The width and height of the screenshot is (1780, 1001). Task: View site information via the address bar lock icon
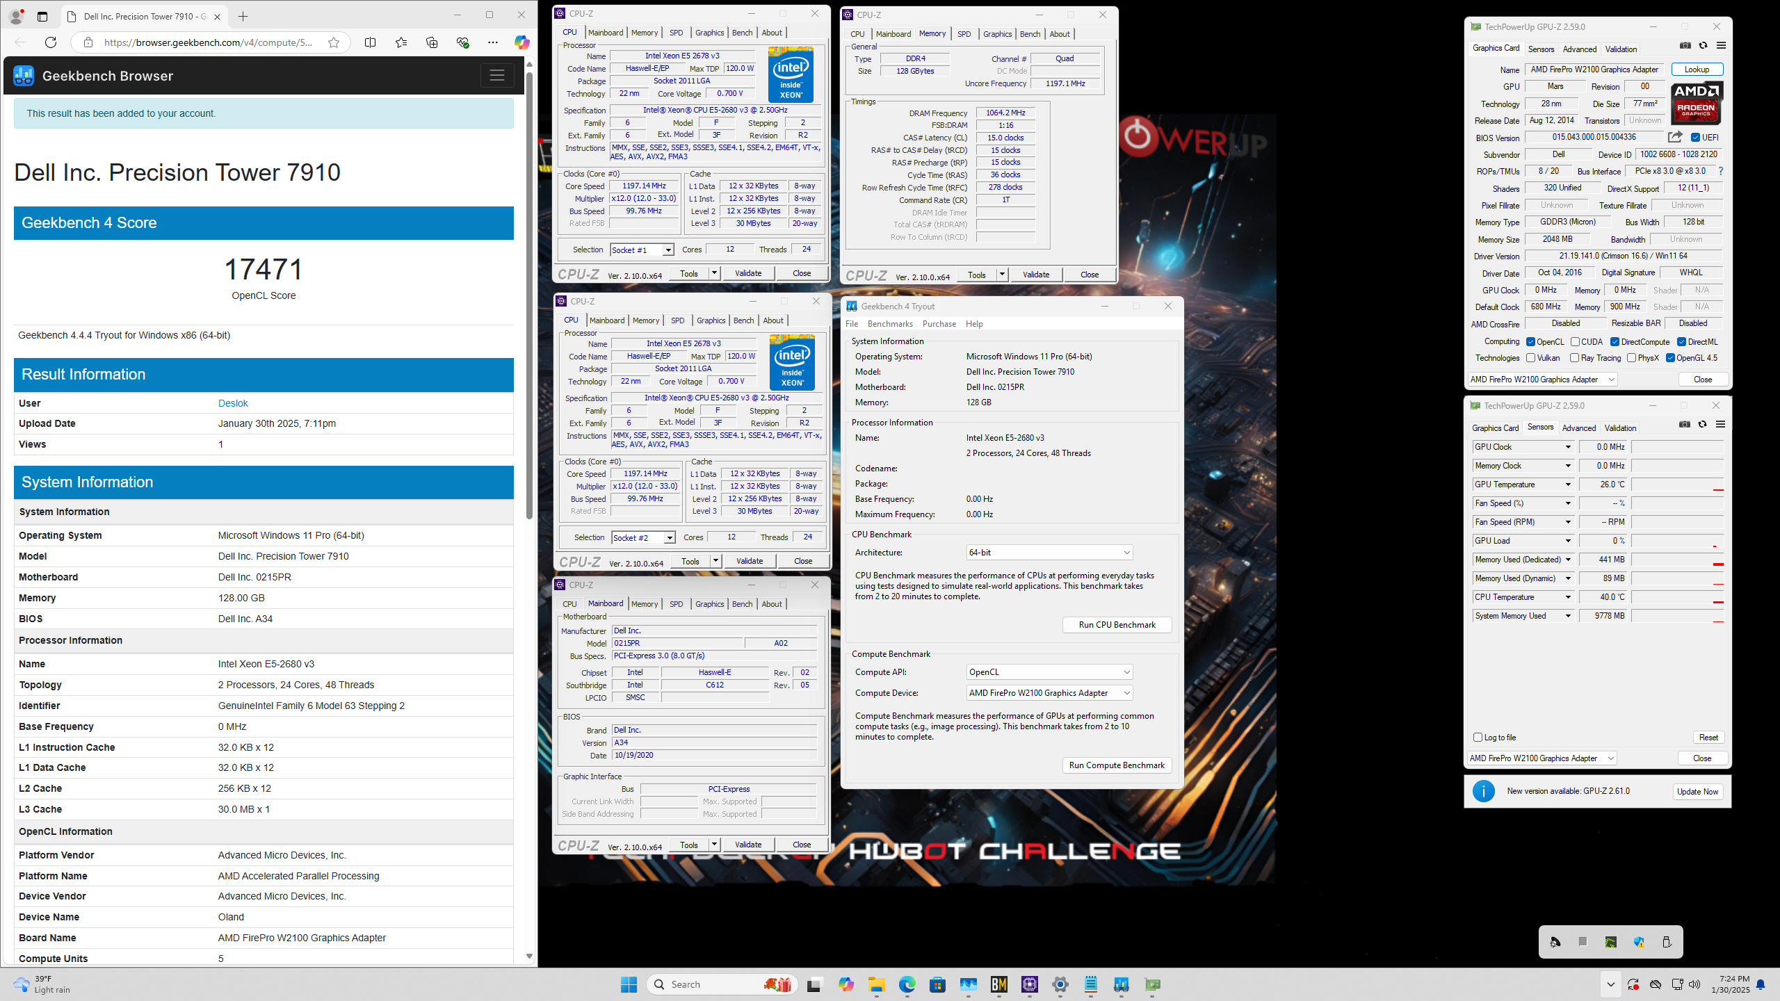pyautogui.click(x=88, y=42)
